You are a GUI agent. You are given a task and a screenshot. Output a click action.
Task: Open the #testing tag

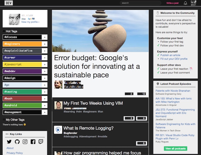click(x=22, y=92)
